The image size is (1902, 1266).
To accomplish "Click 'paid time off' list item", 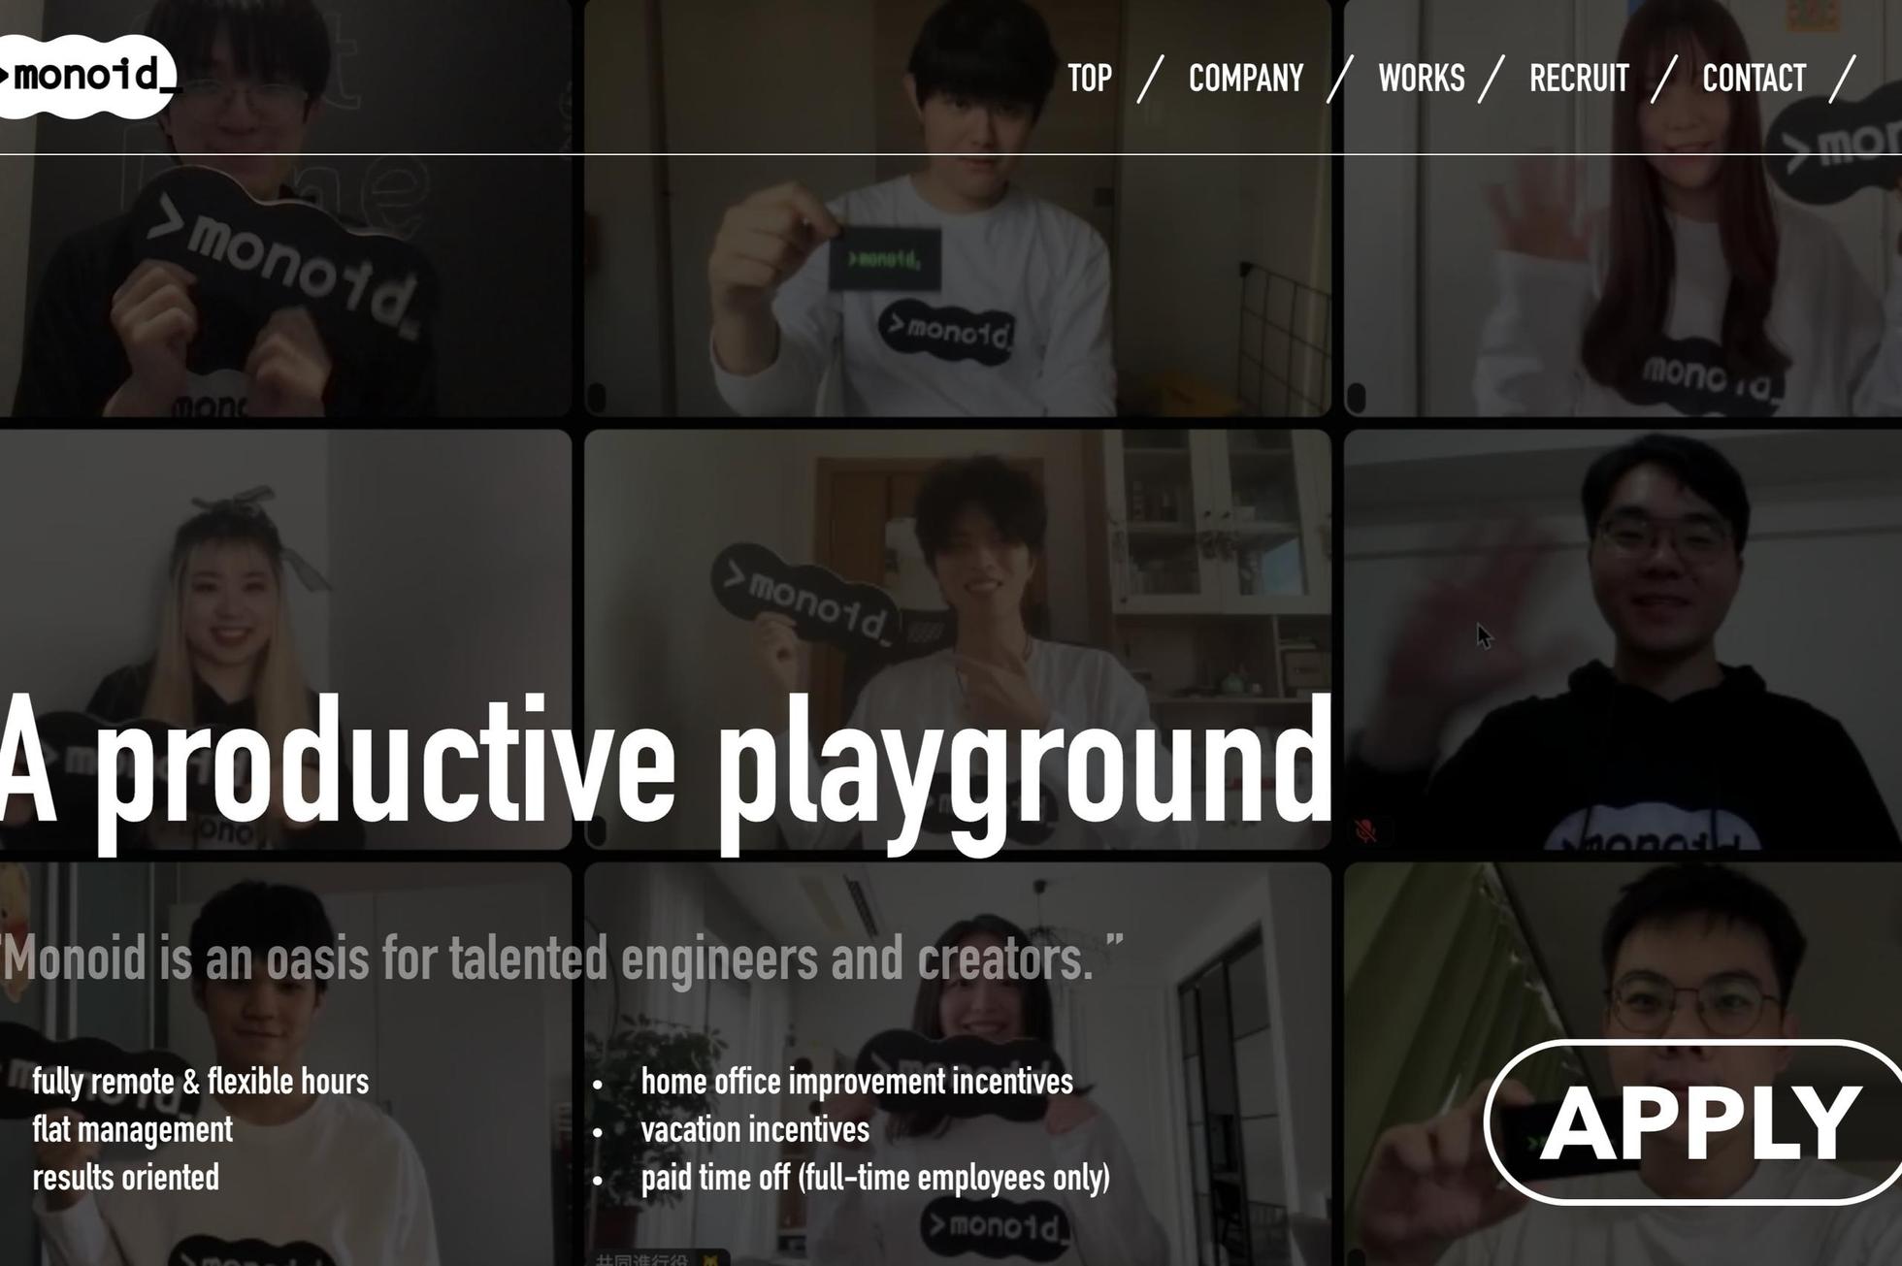I will point(874,1178).
